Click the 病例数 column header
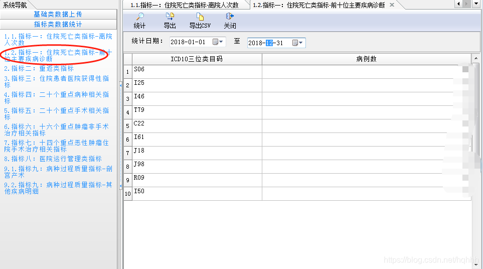This screenshot has height=269, width=483. (367, 59)
